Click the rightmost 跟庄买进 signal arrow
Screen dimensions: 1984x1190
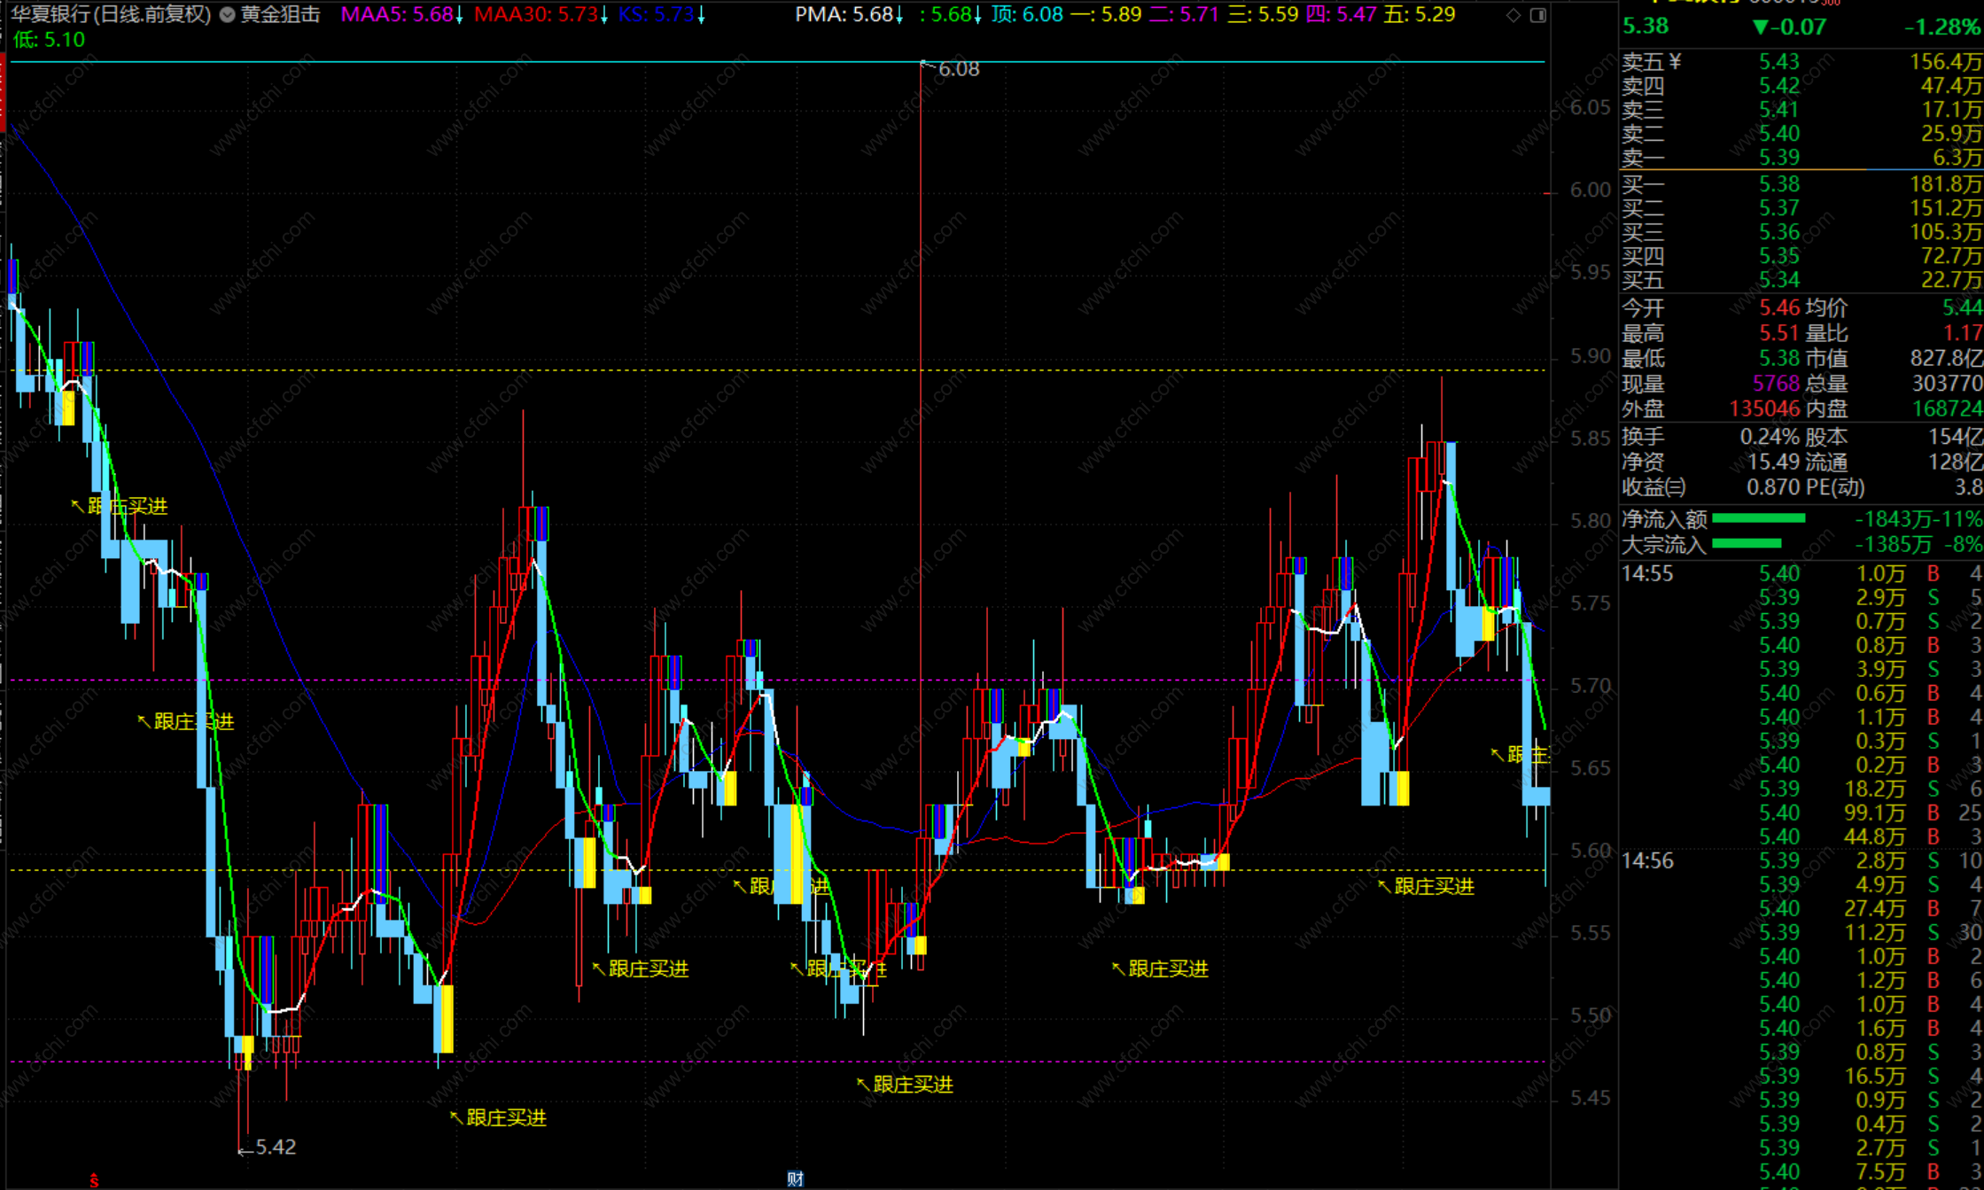tap(1497, 754)
